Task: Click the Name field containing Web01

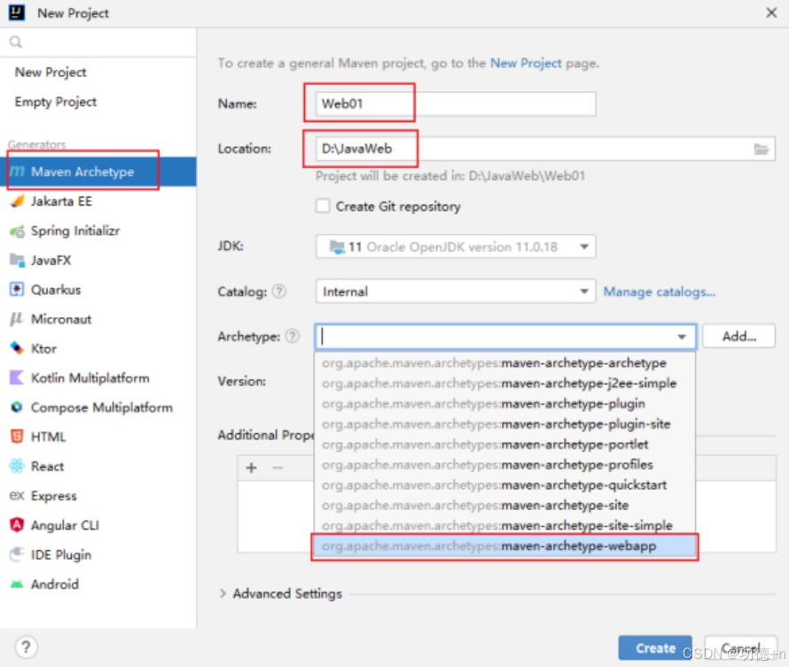Action: coord(456,104)
